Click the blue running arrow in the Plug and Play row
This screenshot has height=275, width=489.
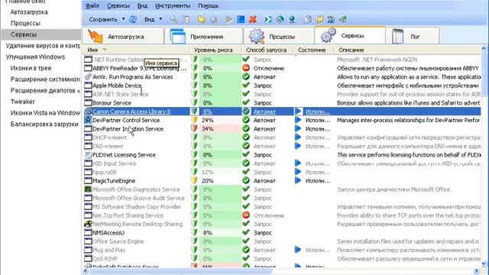pos(298,250)
